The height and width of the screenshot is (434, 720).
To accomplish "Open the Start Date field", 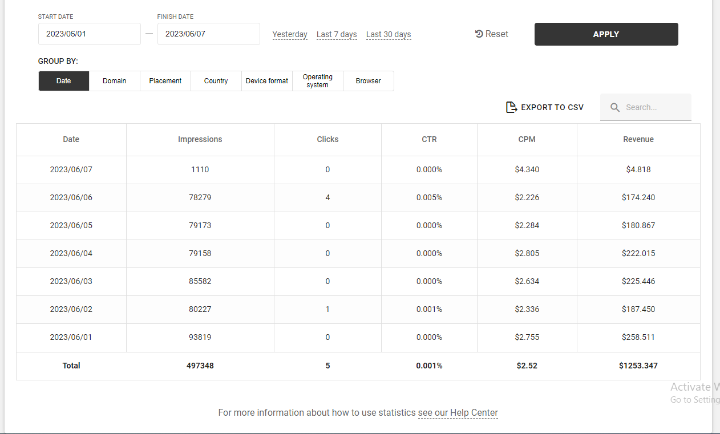I will coord(89,34).
